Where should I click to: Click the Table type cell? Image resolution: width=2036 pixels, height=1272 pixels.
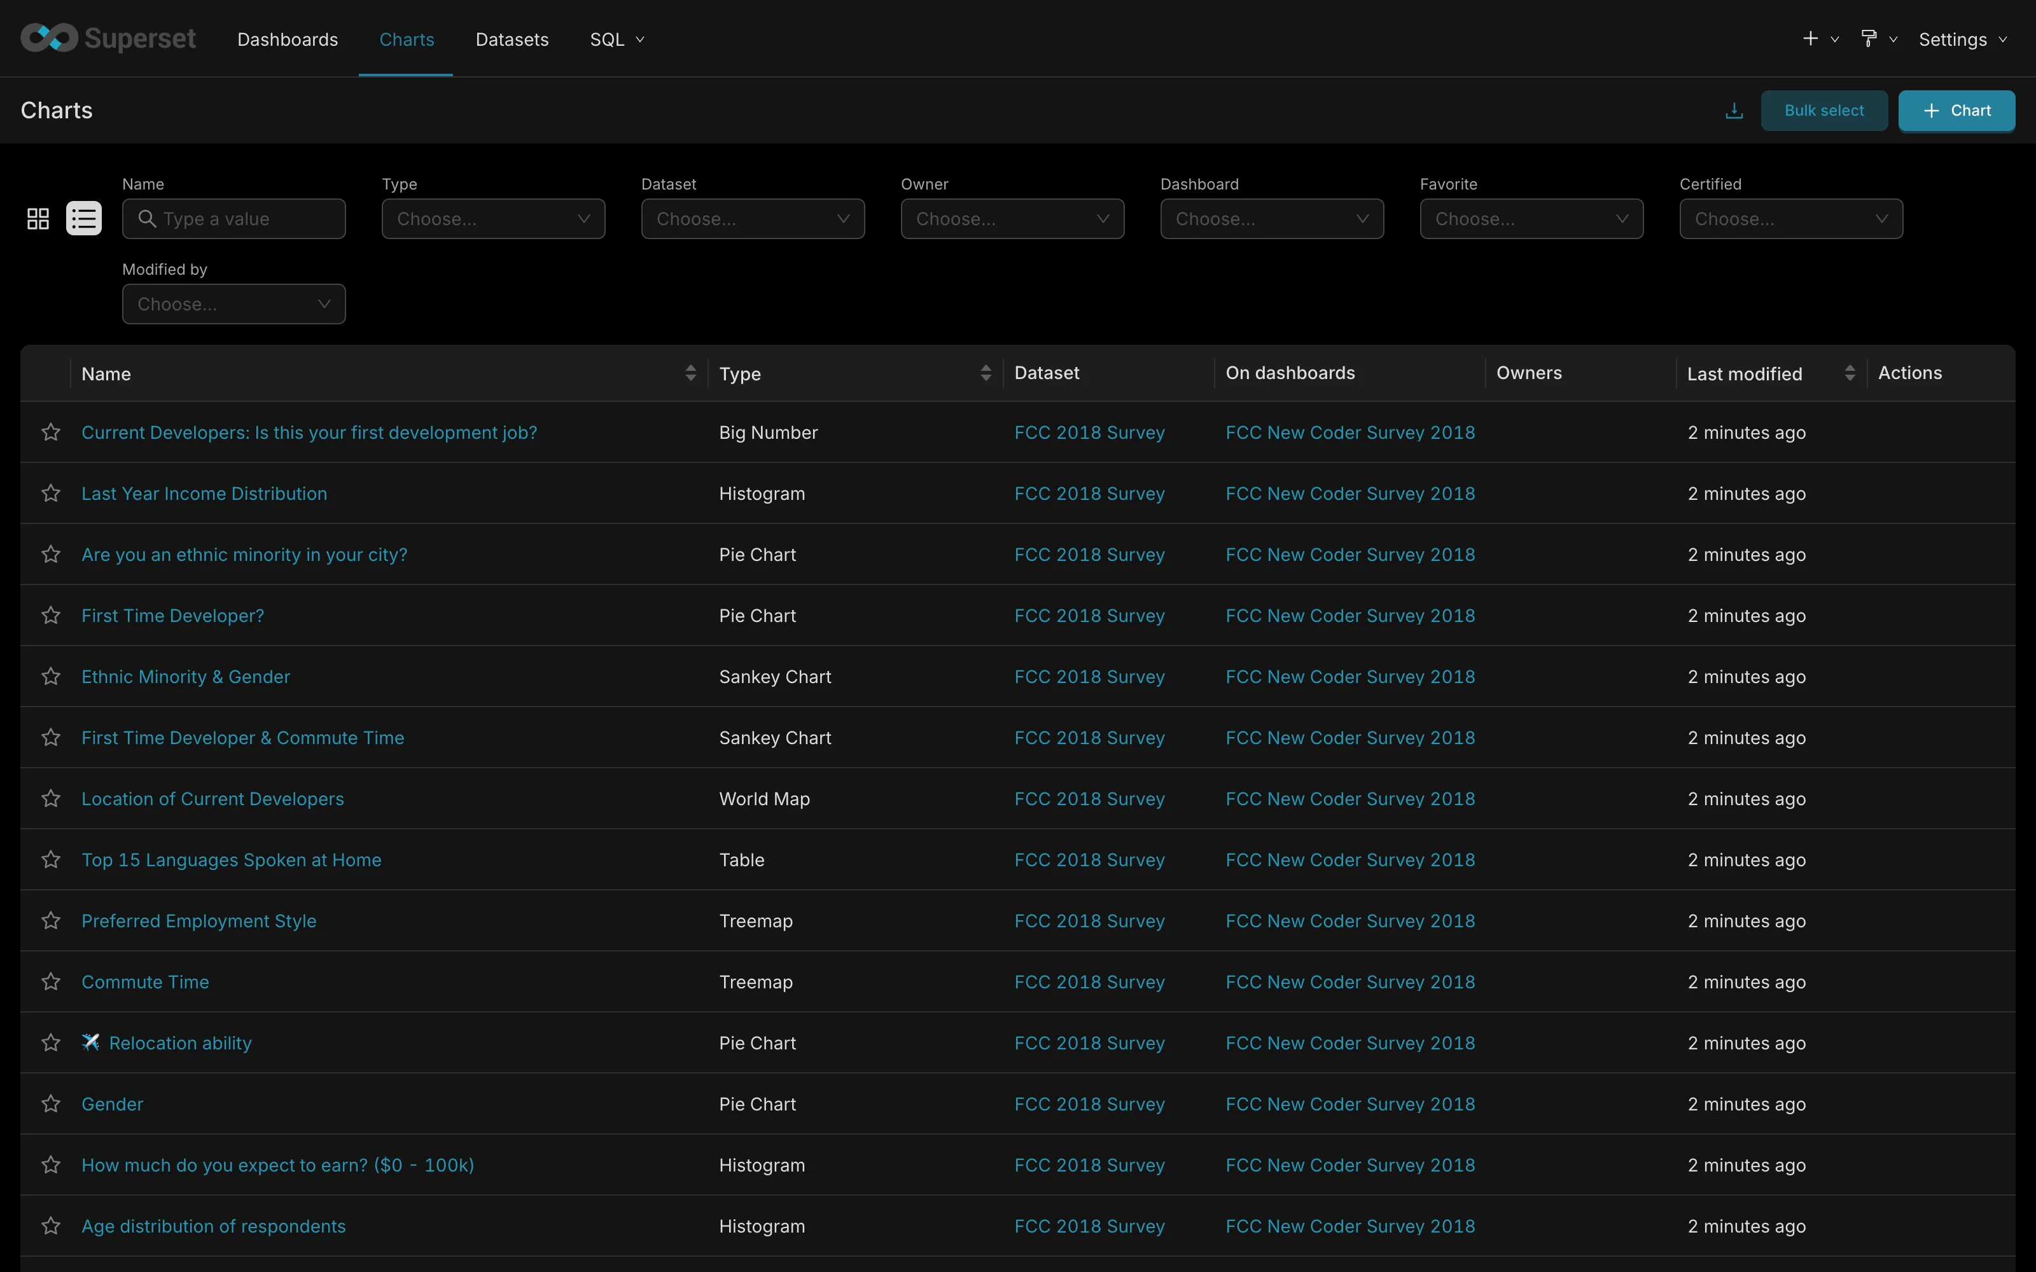[x=741, y=860]
